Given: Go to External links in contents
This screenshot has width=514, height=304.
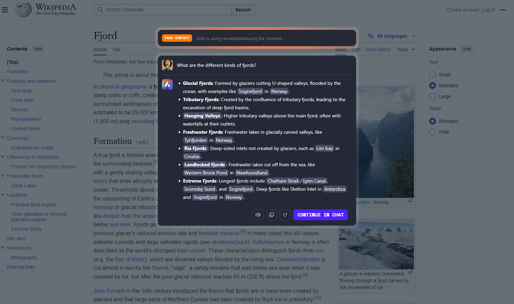Looking at the screenshot, I should [21, 267].
